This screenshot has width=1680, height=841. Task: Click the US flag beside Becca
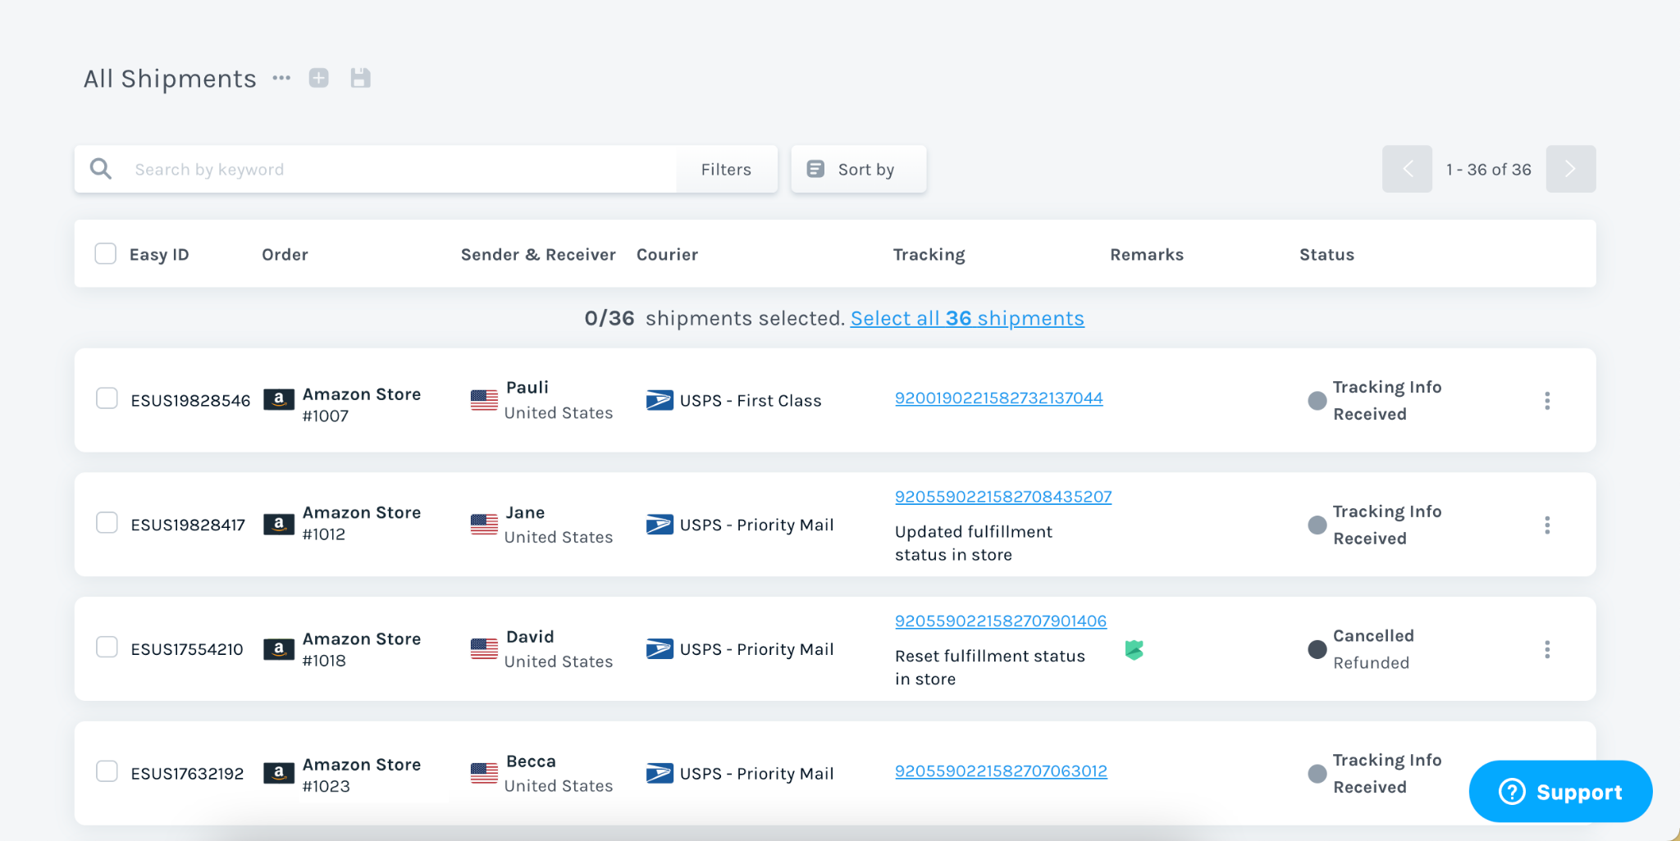tap(484, 773)
